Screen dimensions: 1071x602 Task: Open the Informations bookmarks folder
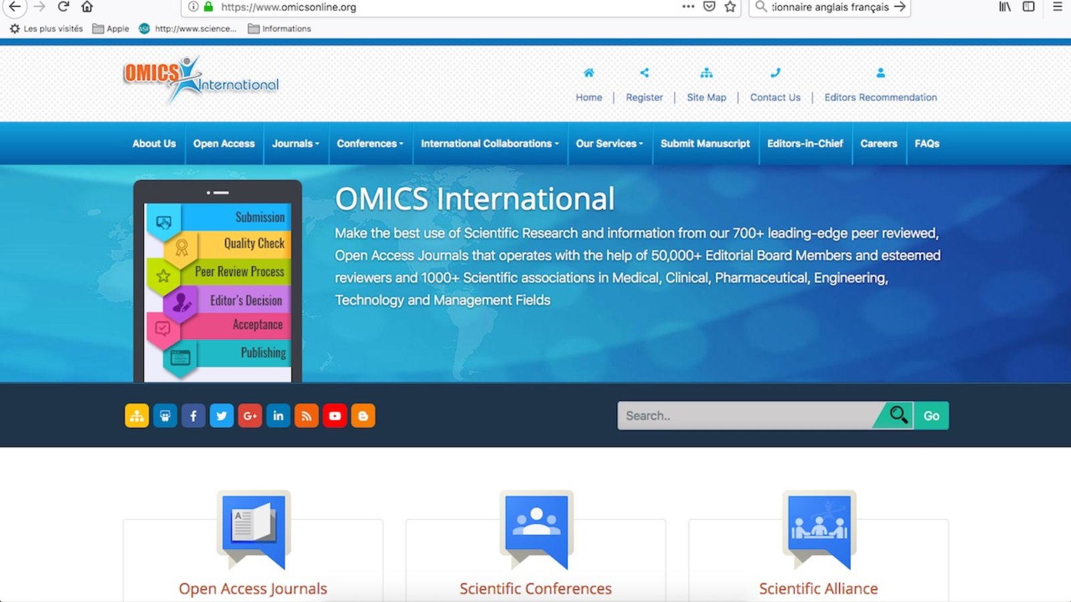tap(280, 29)
